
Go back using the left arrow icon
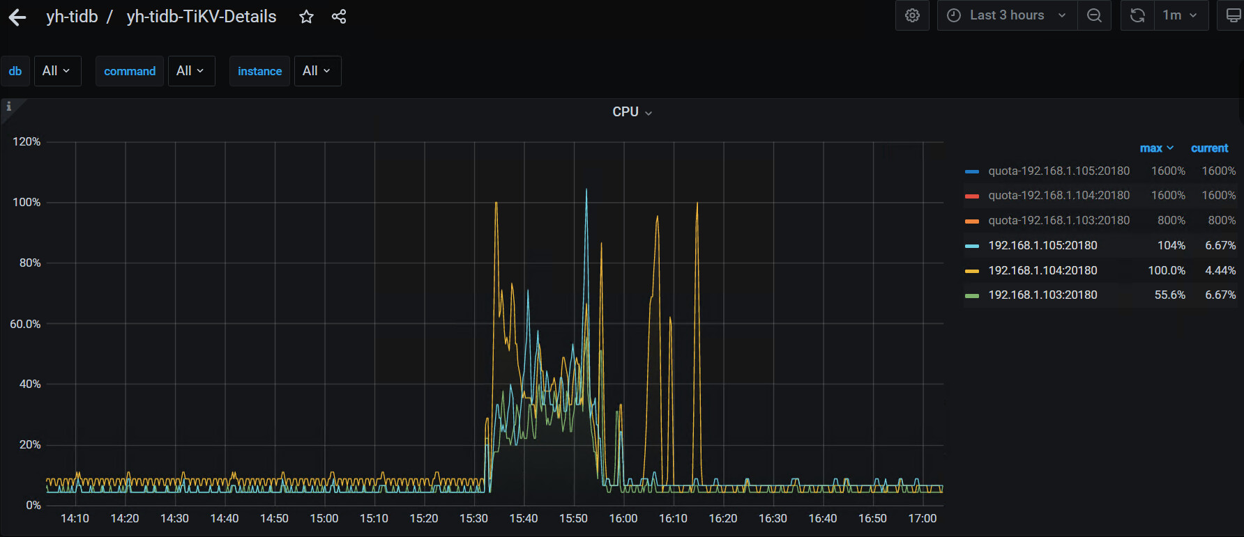[17, 17]
